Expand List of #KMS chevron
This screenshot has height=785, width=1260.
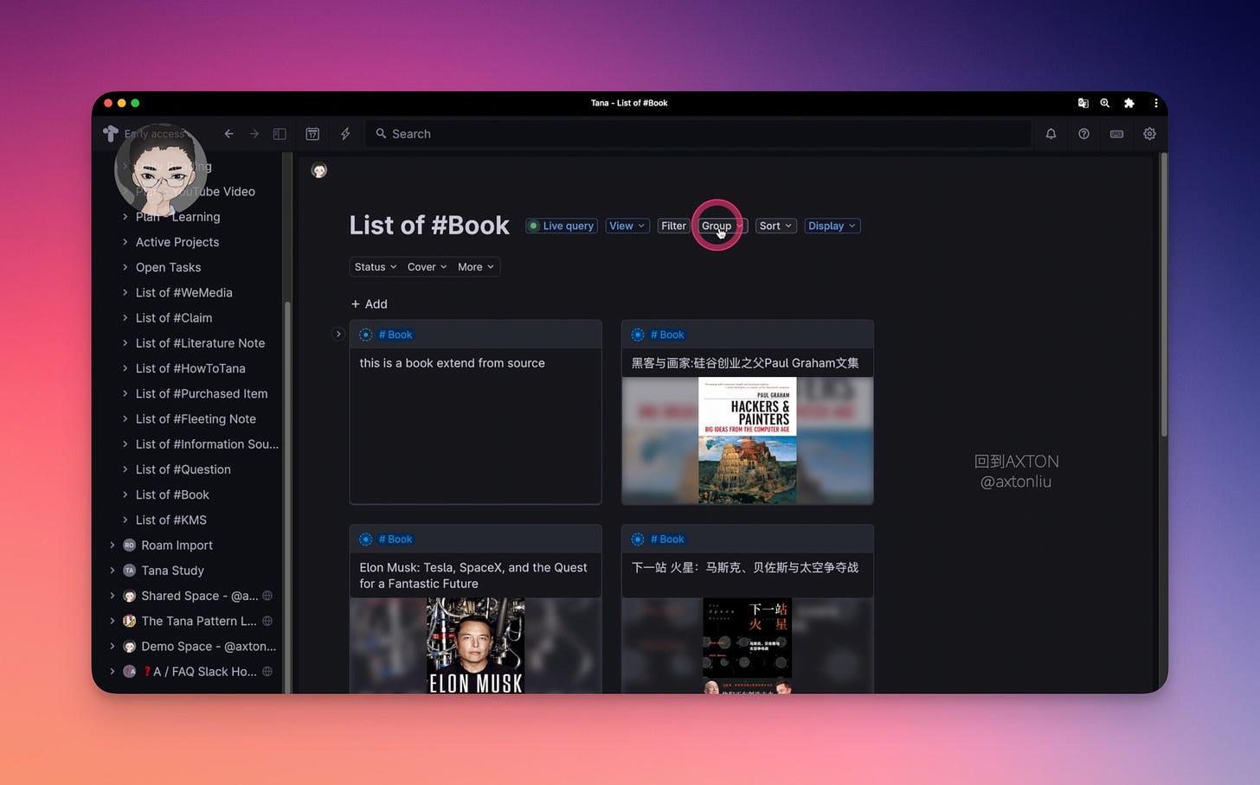coord(125,520)
